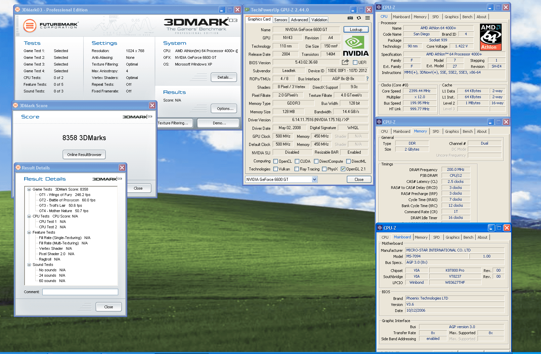This screenshot has height=354, width=541.
Task: Click the title icon of the CPU-Z Mainboard window
Action: point(380,228)
